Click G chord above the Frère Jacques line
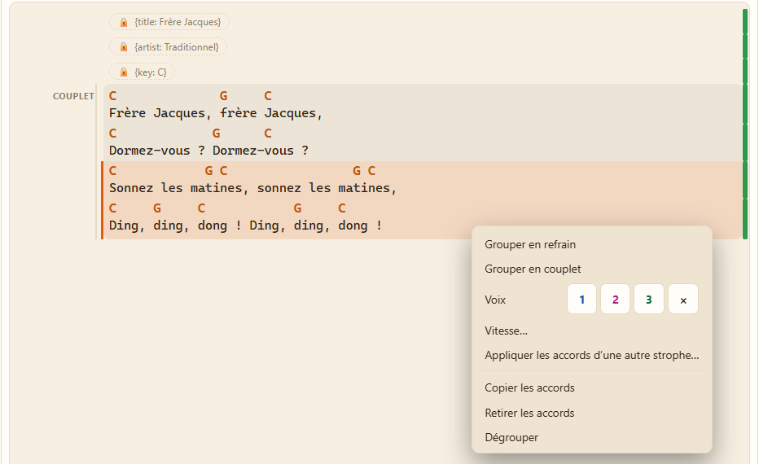 tap(224, 96)
